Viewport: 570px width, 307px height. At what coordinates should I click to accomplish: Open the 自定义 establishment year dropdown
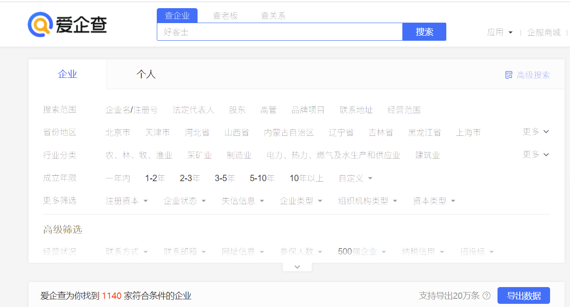(355, 178)
